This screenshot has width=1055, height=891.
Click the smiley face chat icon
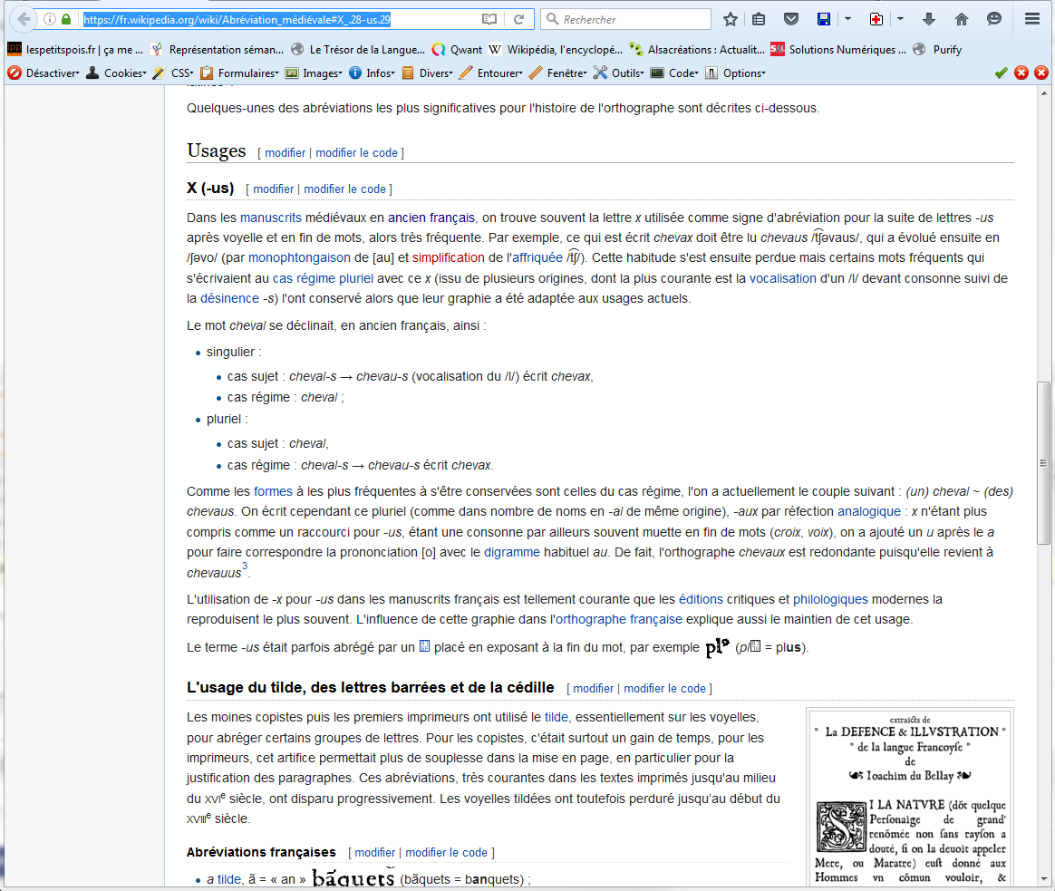[994, 19]
